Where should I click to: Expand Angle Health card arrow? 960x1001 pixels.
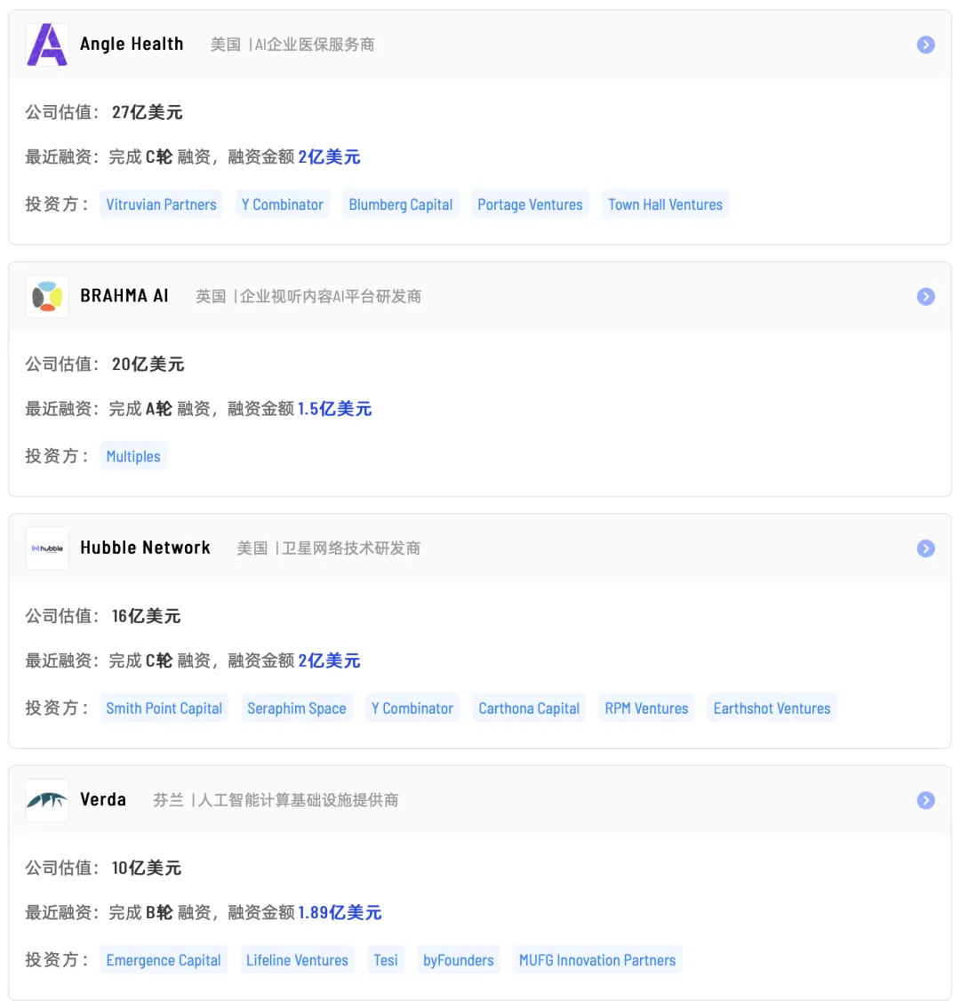[925, 44]
